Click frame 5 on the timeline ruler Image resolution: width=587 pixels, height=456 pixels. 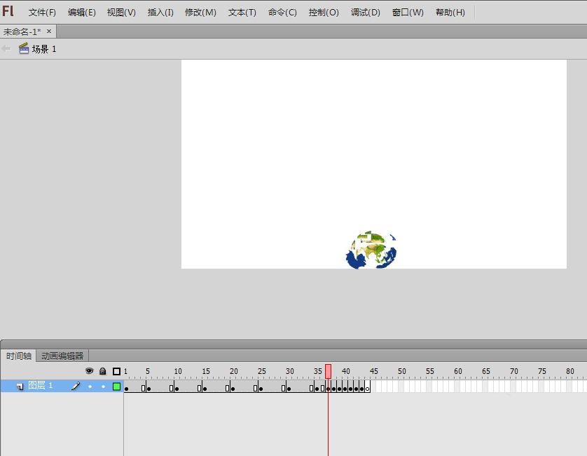point(149,371)
